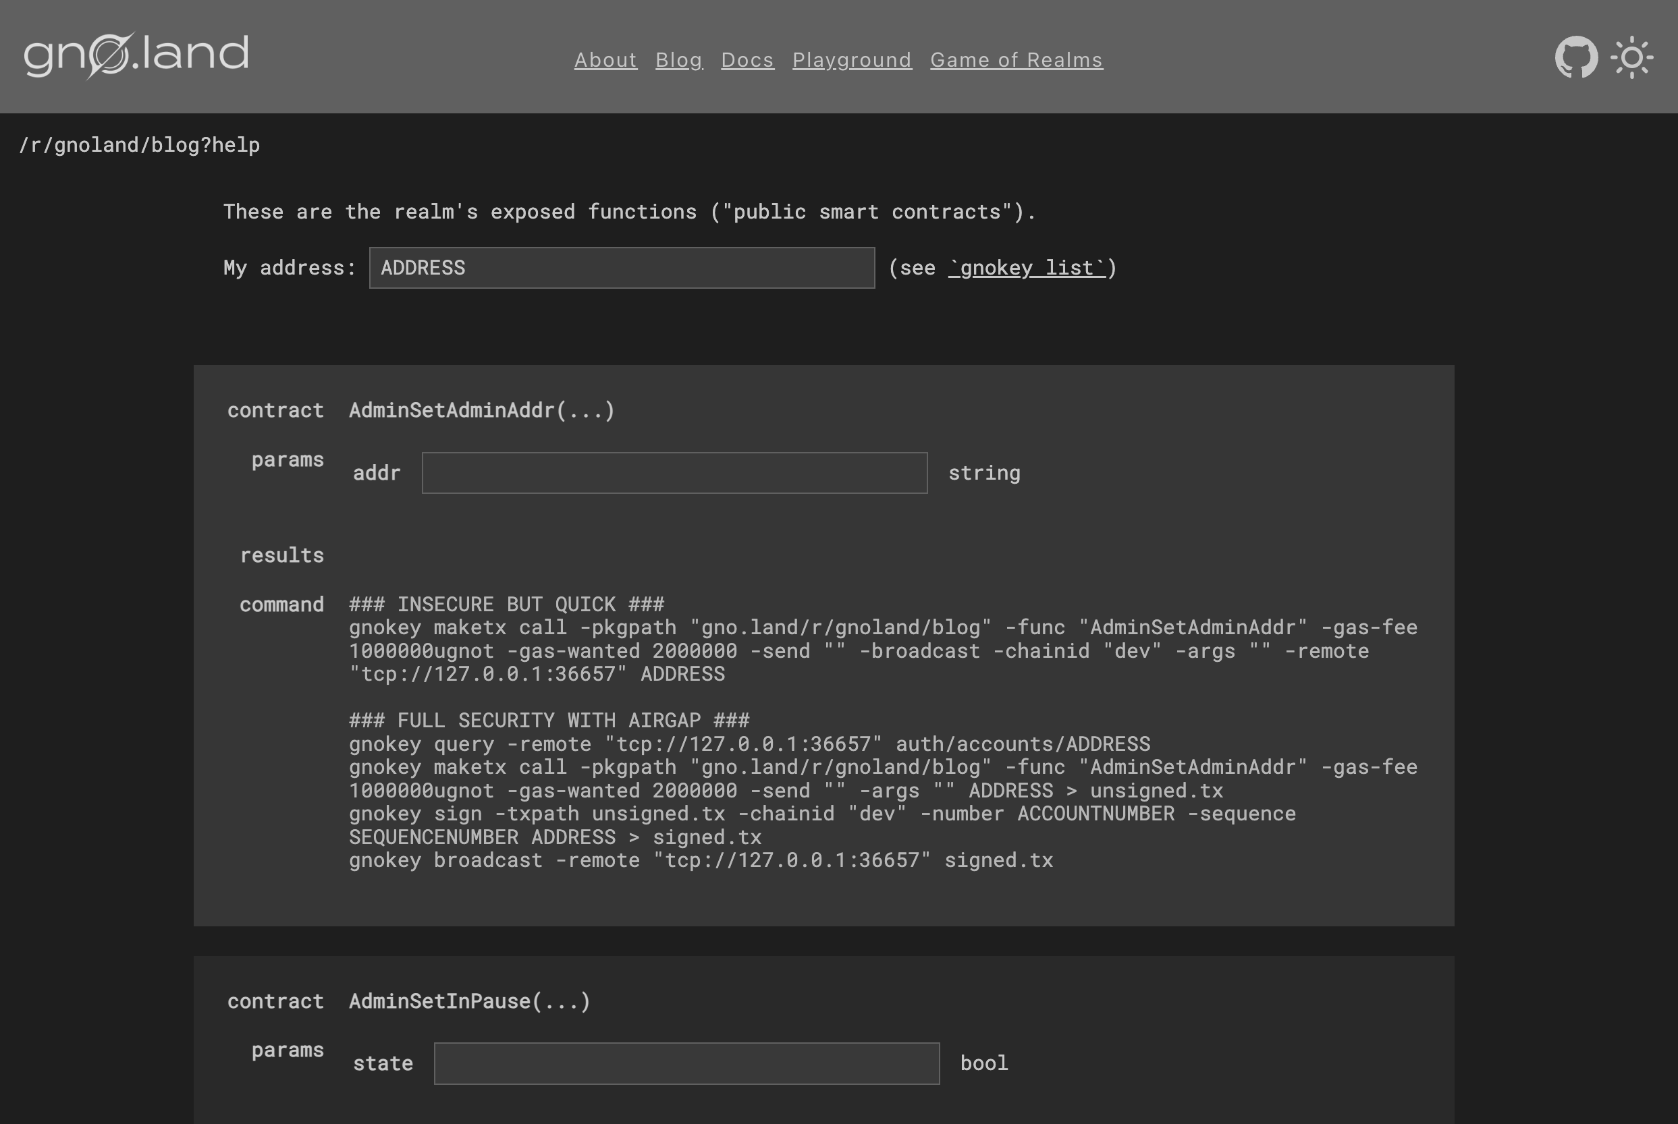
Task: Click the FULL SECURITY WITH AIRGAP heading
Action: click(x=549, y=721)
